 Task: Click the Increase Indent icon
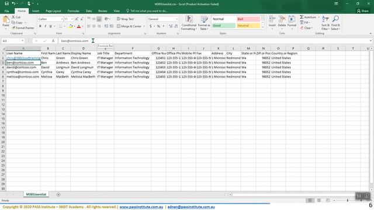point(112,26)
